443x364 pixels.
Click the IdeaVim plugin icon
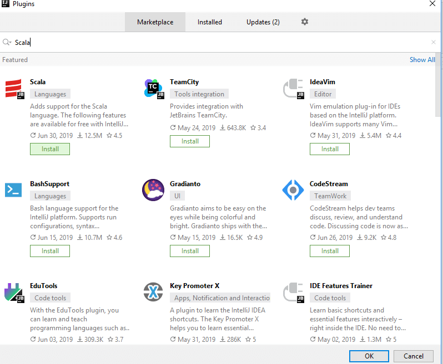click(x=293, y=89)
